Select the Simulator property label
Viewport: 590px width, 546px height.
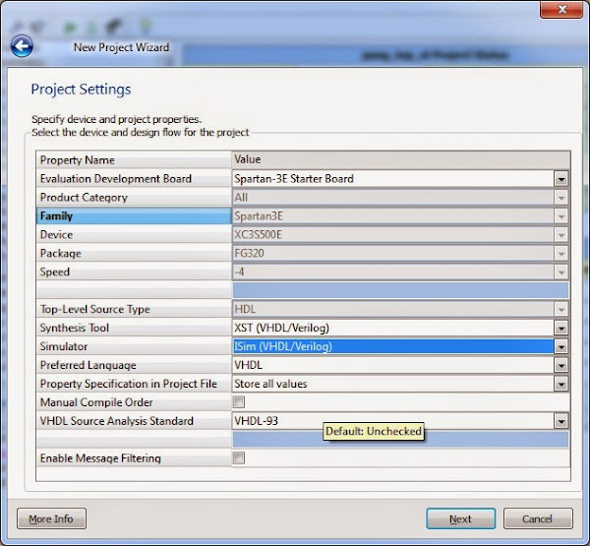(134, 346)
